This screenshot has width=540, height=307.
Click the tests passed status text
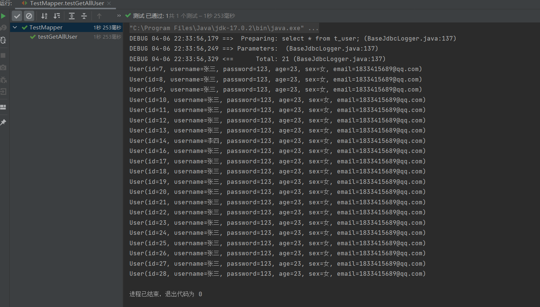pyautogui.click(x=184, y=16)
